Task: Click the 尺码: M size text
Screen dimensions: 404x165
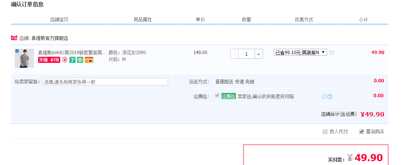Action: click(117, 59)
